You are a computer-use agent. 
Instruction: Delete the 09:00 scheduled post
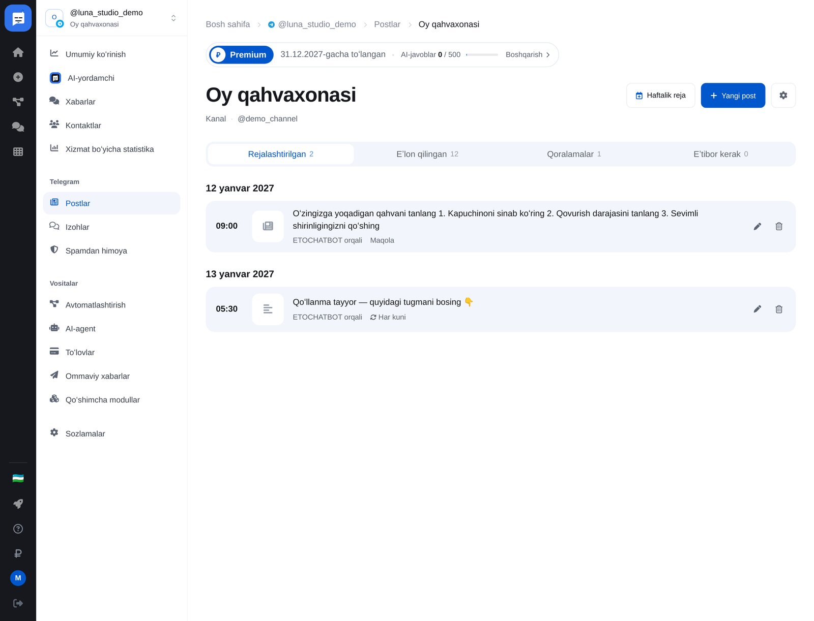778,226
